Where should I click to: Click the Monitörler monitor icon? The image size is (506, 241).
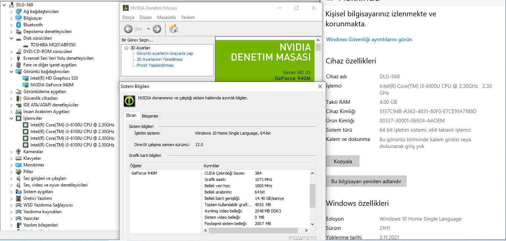19,165
